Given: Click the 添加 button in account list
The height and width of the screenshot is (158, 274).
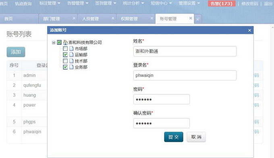Looking at the screenshot, I should point(16,52).
